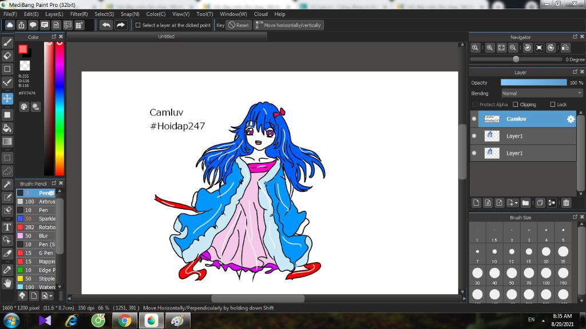Undock the Color panel

pyautogui.click(x=54, y=37)
